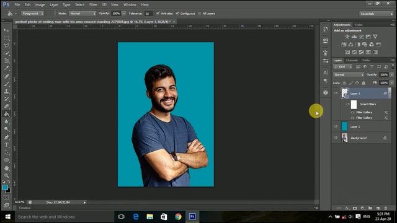Screen dimensions: 397x223
Task: Collapse Layer 1 smart filters arrow
Action: 390,94
